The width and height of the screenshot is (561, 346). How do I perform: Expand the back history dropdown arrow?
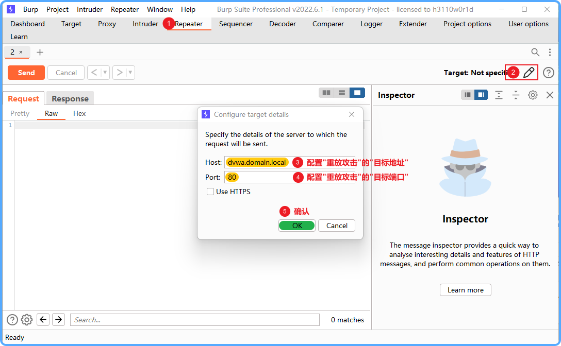pyautogui.click(x=105, y=73)
